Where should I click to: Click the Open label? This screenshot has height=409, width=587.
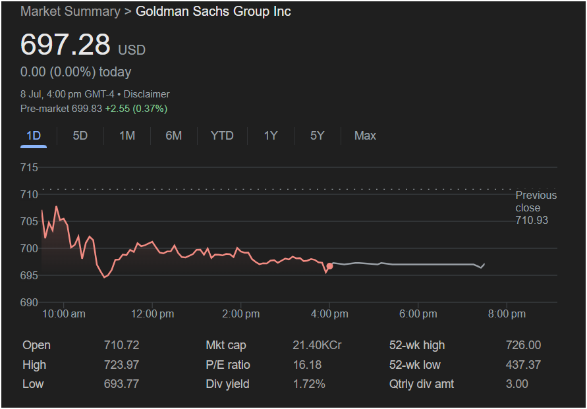point(36,344)
